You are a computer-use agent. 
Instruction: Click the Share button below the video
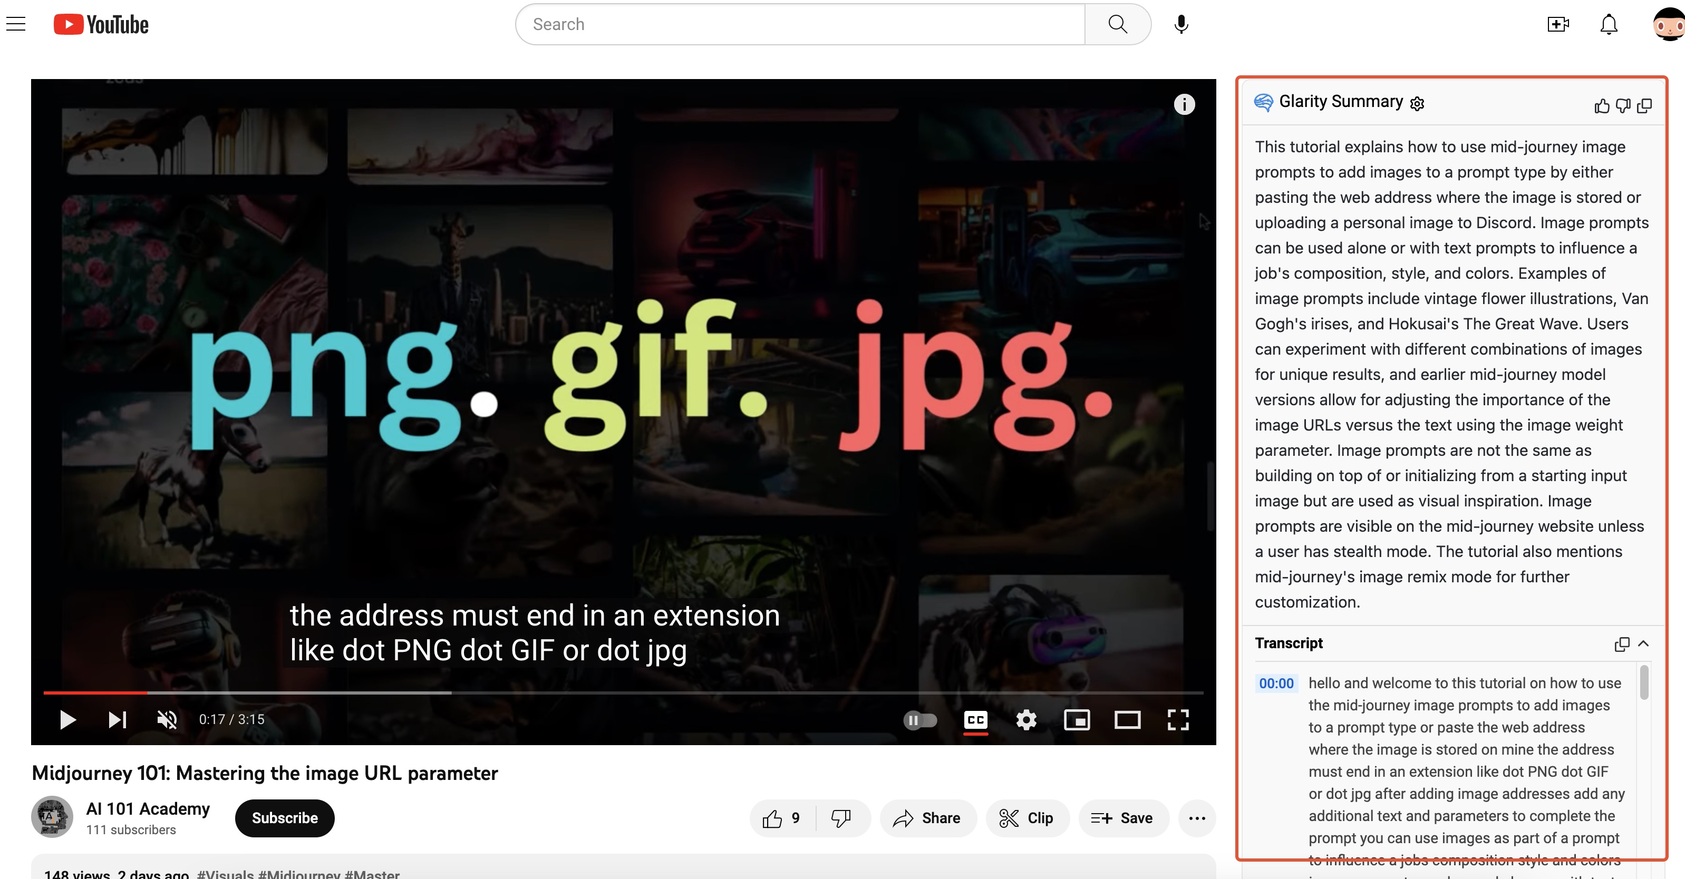coord(926,818)
